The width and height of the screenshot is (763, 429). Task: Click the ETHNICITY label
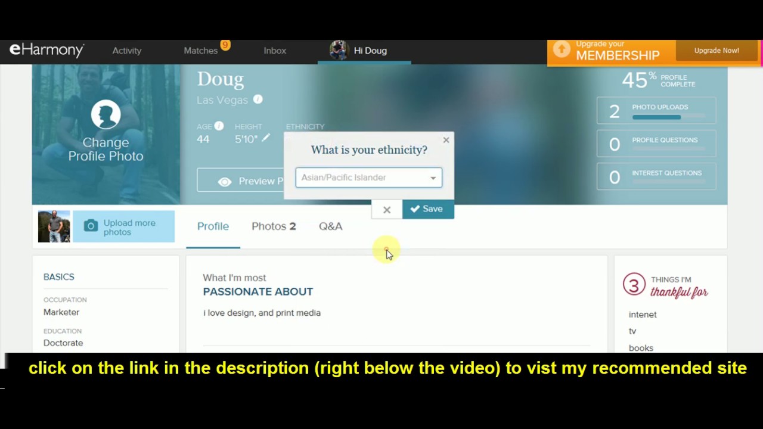(305, 126)
